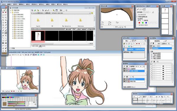This screenshot has width=177, height=111.
Task: Select the rectangular marquee tool in the toolbox
Action: [3, 15]
